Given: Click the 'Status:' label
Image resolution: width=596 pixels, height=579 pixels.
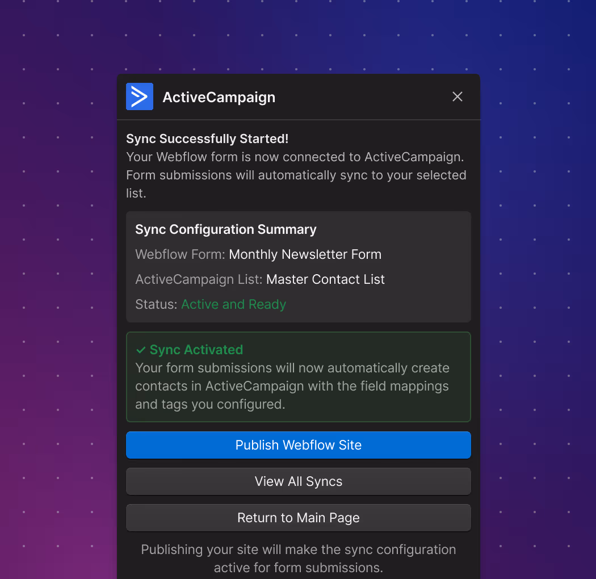Looking at the screenshot, I should click(x=156, y=304).
